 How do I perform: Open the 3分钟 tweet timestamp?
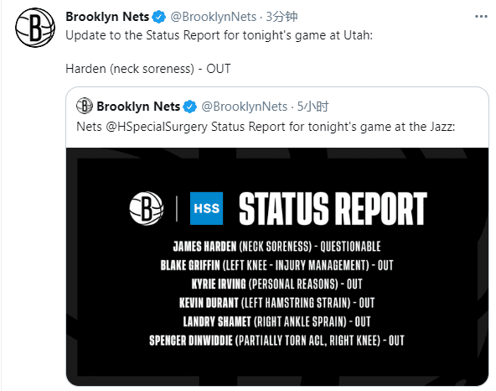(x=282, y=17)
